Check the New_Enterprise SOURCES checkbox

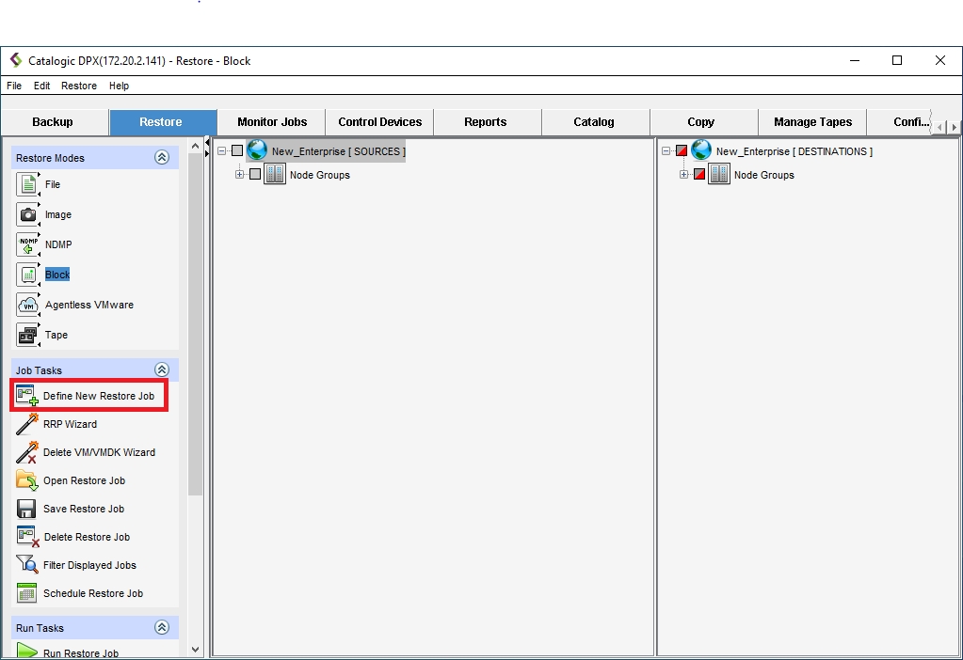coord(237,151)
